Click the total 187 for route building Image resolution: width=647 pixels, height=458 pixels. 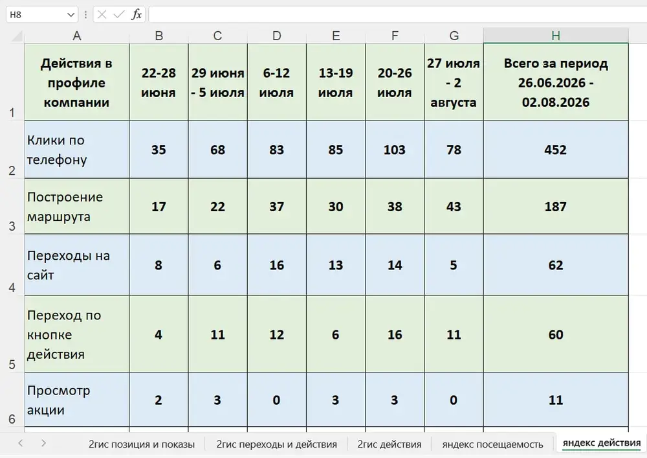tap(556, 207)
